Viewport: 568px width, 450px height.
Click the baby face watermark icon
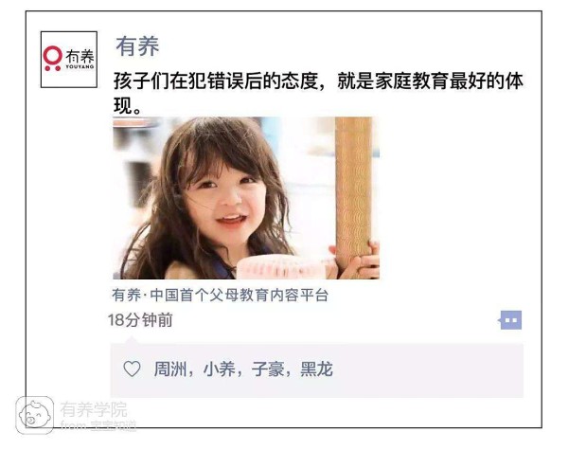pyautogui.click(x=34, y=415)
